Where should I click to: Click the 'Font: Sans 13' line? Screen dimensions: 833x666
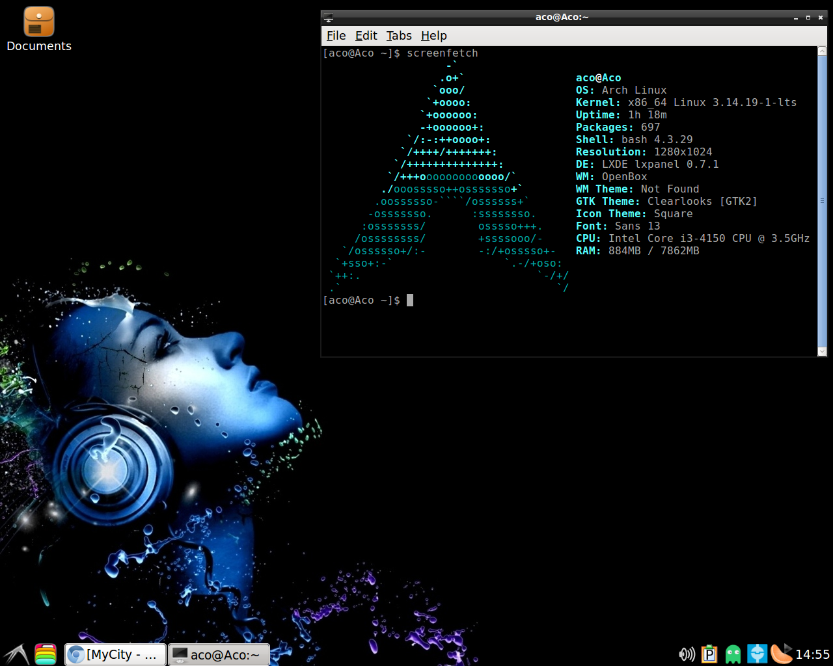(618, 226)
